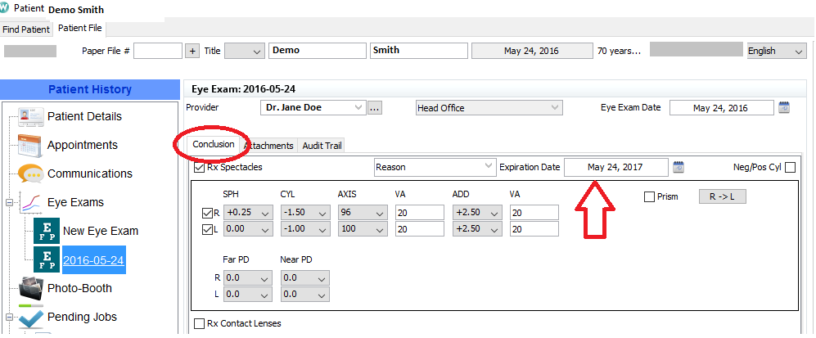Screen dimensions: 816x338
Task: Open the Photo-Booth icon
Action: point(30,288)
